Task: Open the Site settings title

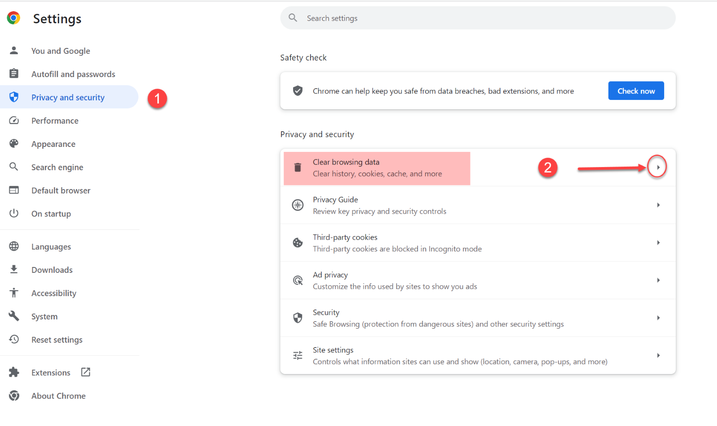Action: (x=333, y=350)
